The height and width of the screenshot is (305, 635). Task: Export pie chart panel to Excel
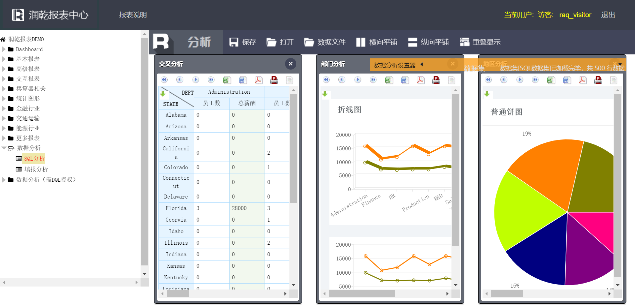pyautogui.click(x=551, y=80)
